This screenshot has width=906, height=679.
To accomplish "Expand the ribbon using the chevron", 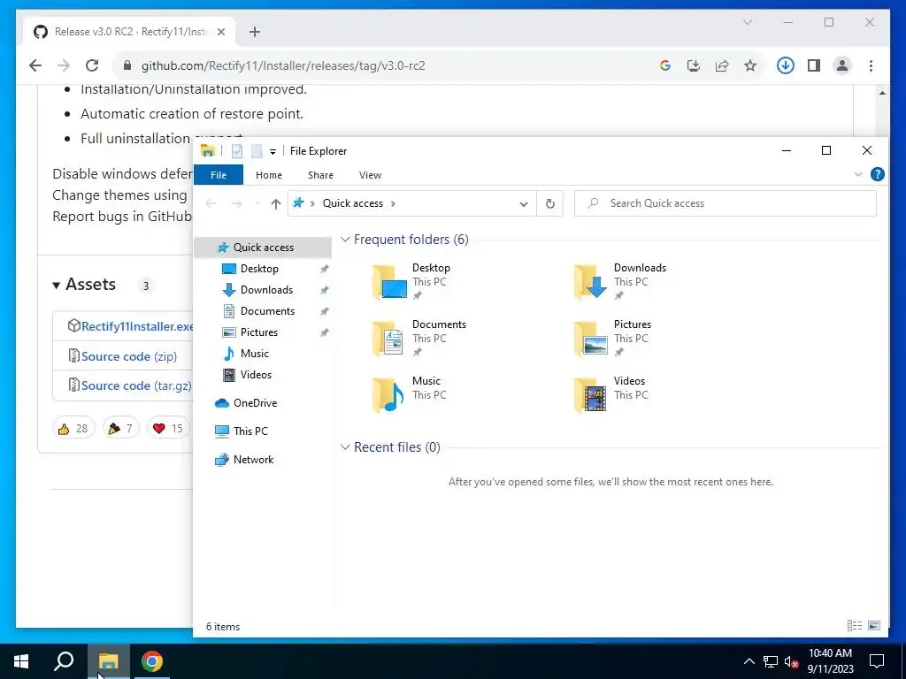I will (x=858, y=174).
